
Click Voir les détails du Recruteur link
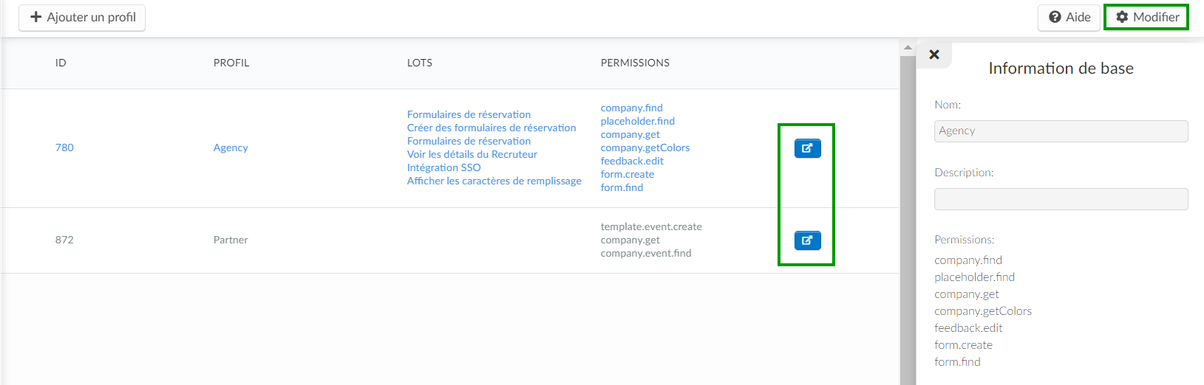pyautogui.click(x=472, y=154)
